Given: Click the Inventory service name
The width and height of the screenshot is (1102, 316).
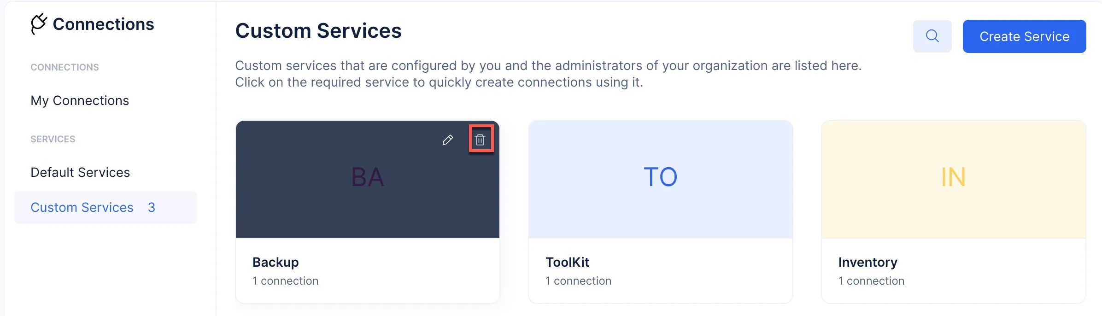Looking at the screenshot, I should [x=868, y=262].
